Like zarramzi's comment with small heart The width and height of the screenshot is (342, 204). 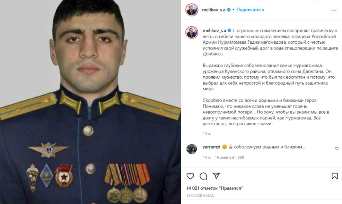coord(336,148)
